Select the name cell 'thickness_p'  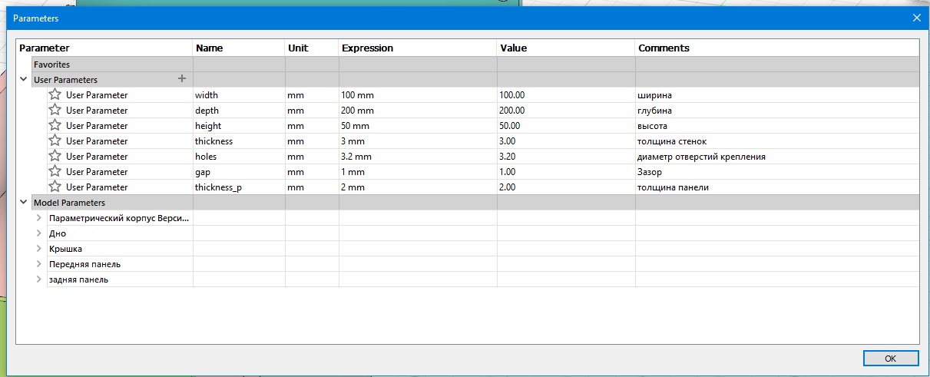tap(239, 187)
